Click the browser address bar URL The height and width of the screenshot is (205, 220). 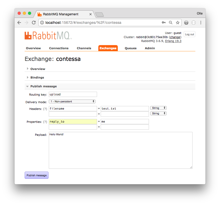(83, 23)
